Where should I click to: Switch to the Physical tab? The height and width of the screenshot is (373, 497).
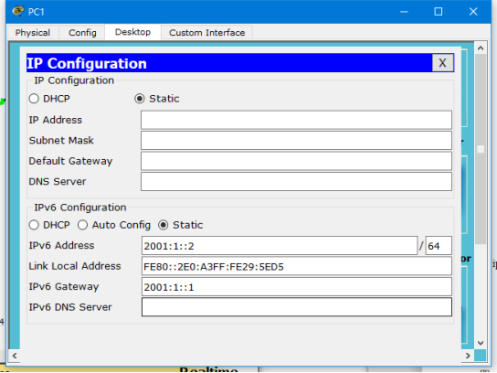33,32
